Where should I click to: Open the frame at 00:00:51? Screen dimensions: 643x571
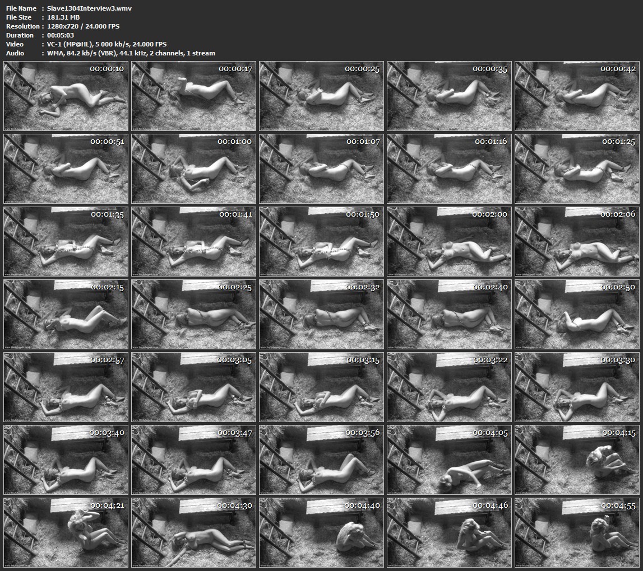coord(66,169)
